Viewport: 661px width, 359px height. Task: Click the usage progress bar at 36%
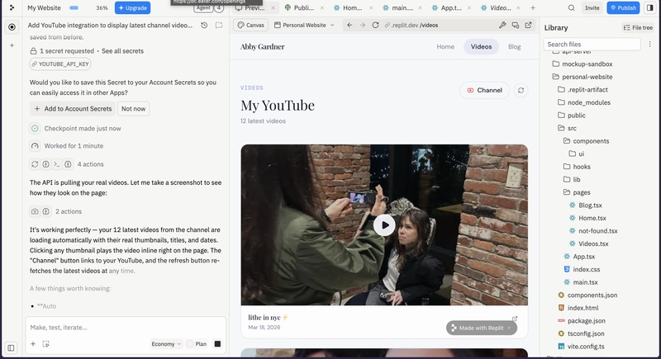pos(74,8)
